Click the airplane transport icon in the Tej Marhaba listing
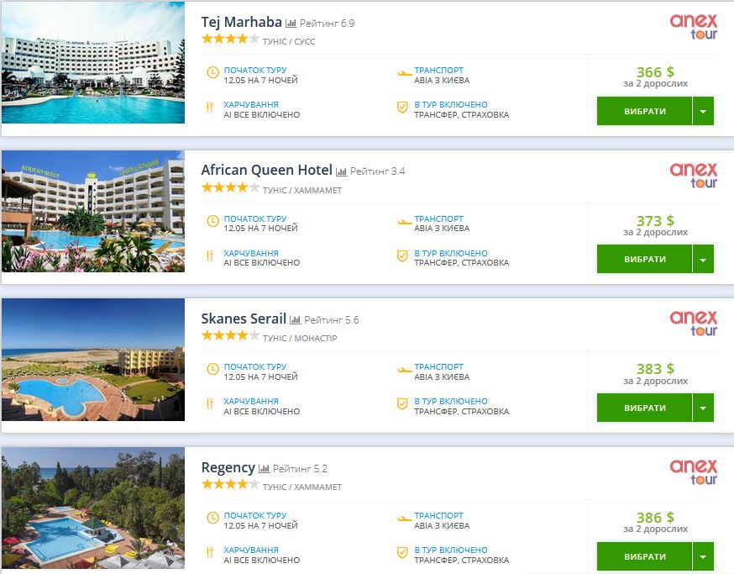The image size is (734, 574). (x=403, y=72)
